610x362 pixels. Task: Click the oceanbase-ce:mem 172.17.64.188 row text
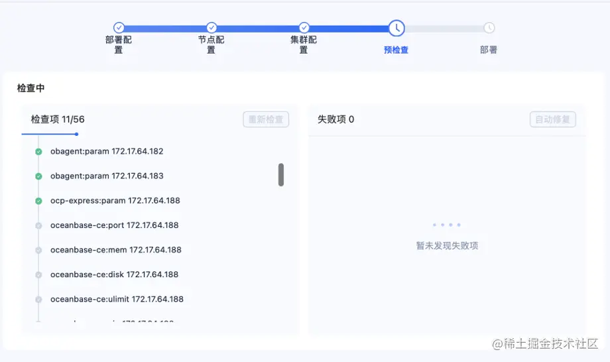[116, 250]
